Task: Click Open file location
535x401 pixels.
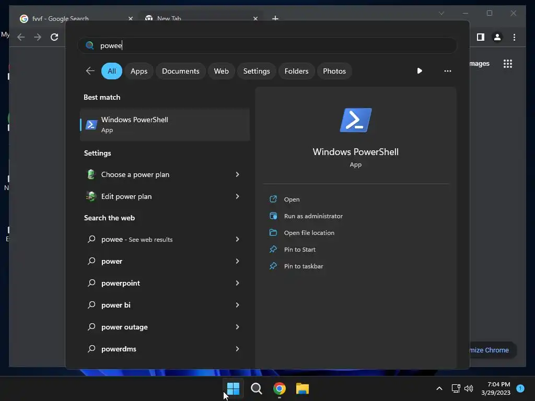Action: pos(309,232)
